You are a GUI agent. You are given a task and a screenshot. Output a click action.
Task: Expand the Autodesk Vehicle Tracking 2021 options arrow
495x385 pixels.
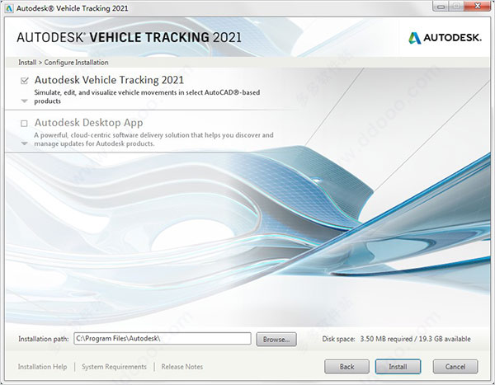(24, 101)
